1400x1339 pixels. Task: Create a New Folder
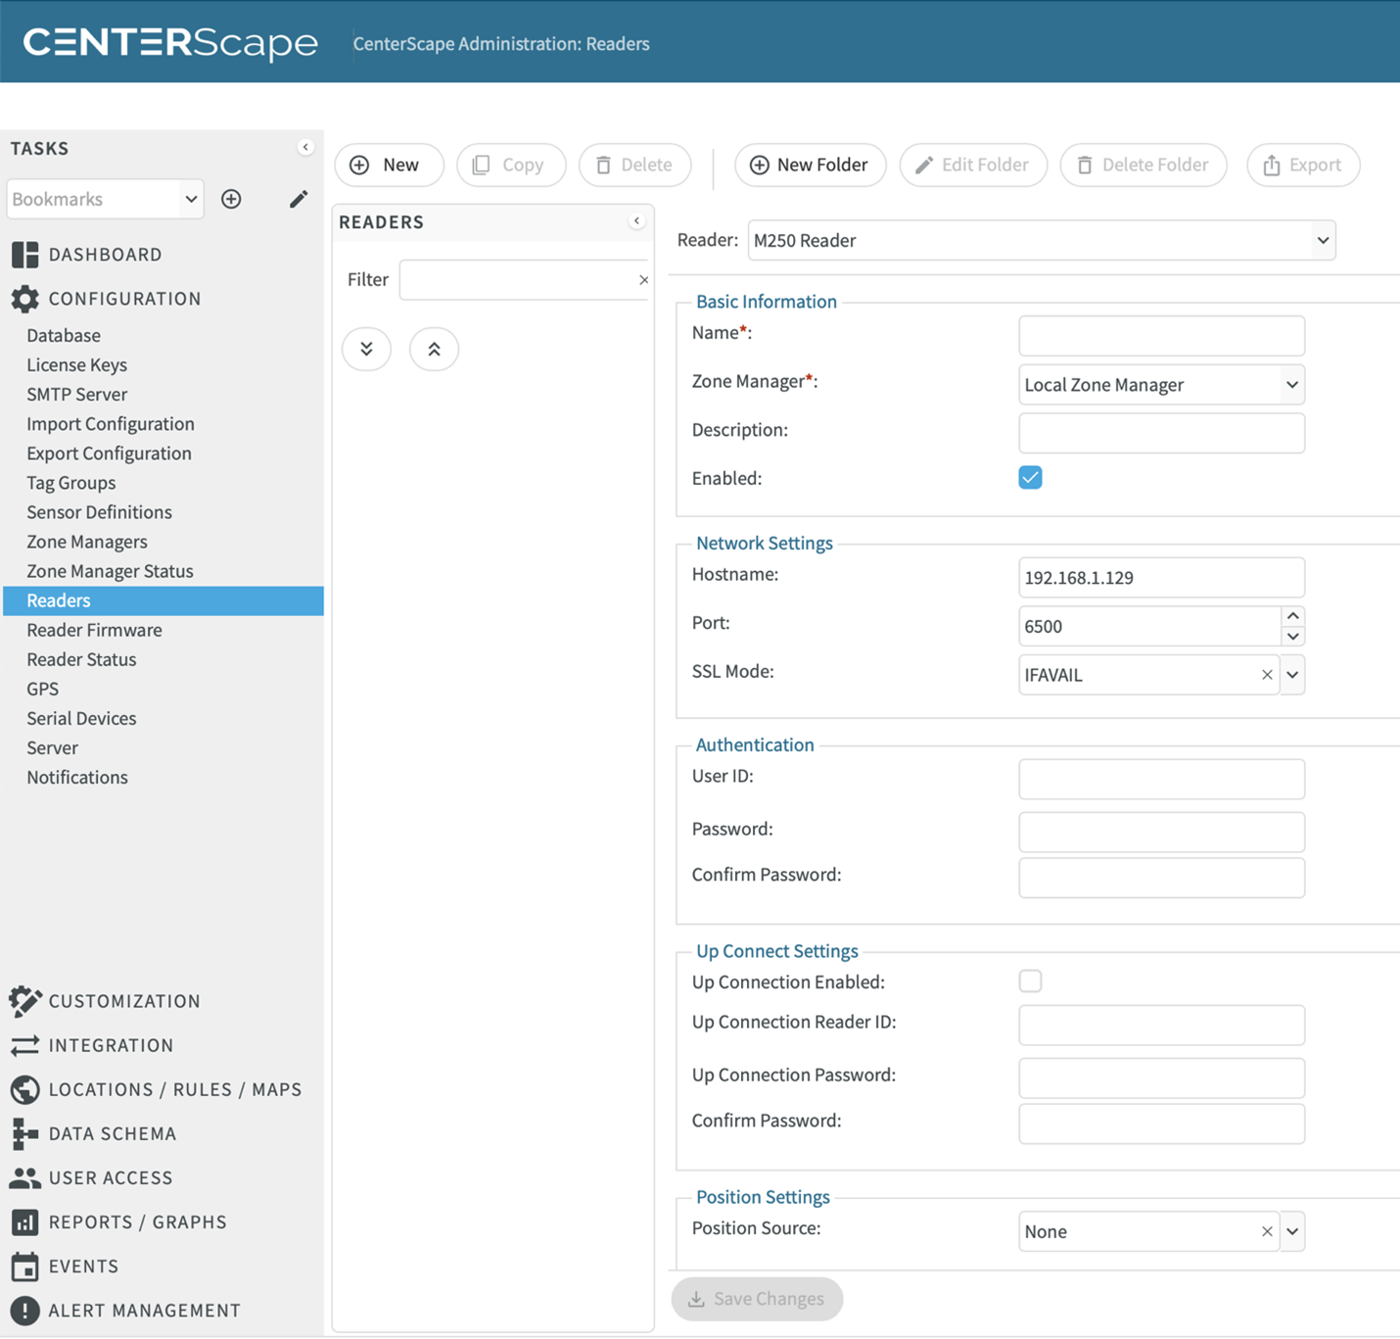810,165
